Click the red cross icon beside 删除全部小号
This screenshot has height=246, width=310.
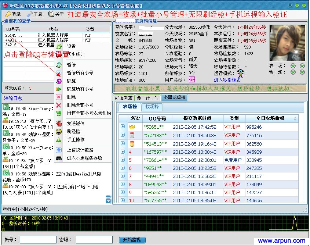(59, 105)
